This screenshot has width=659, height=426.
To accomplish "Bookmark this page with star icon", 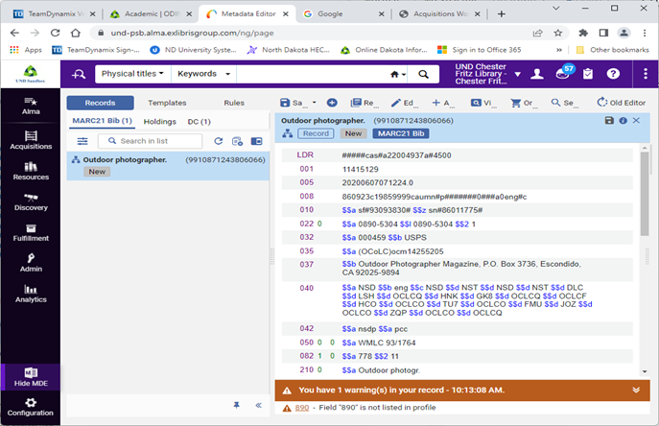I will click(557, 33).
